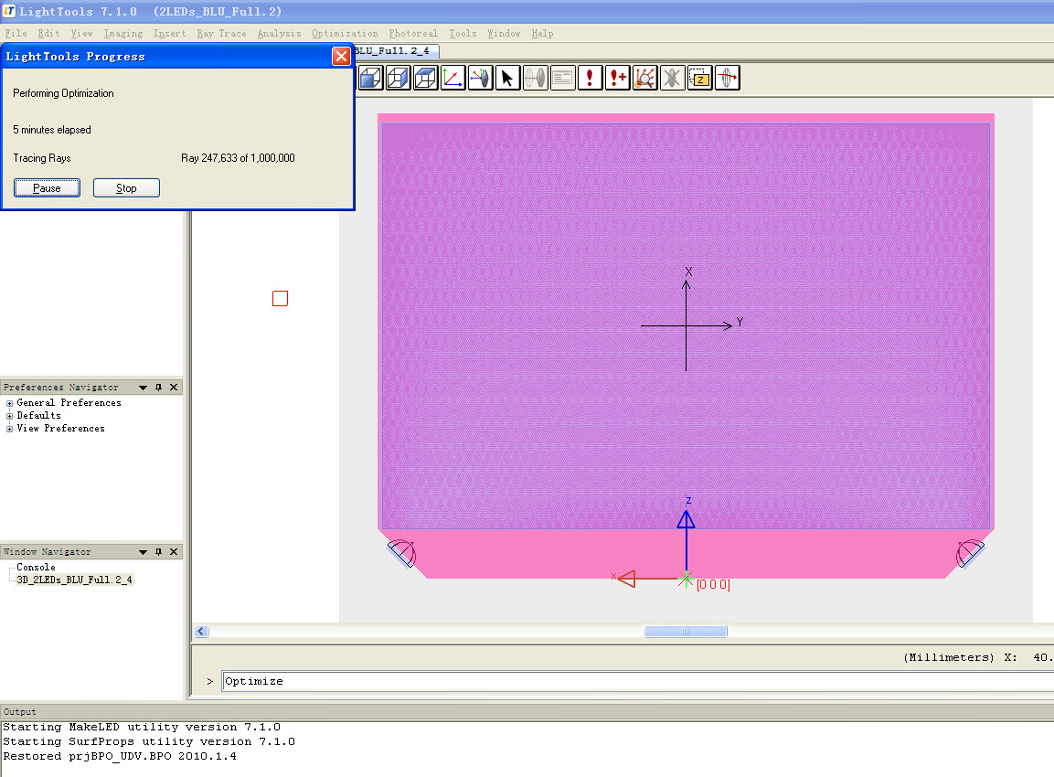This screenshot has height=777, width=1054.
Task: Click 'Starting SurfProps utility version 7.1.0' line
Action: 149,741
